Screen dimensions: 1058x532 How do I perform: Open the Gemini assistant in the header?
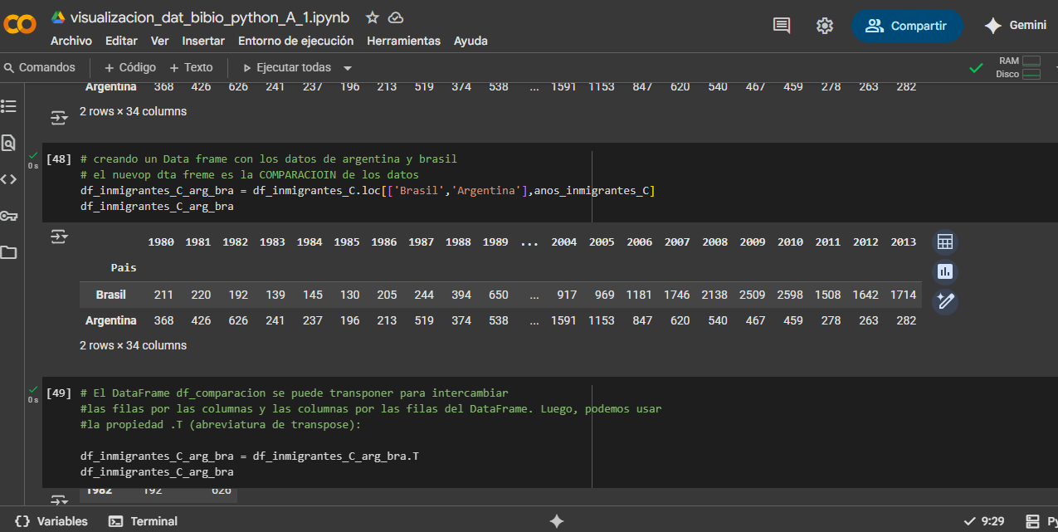click(x=1015, y=26)
